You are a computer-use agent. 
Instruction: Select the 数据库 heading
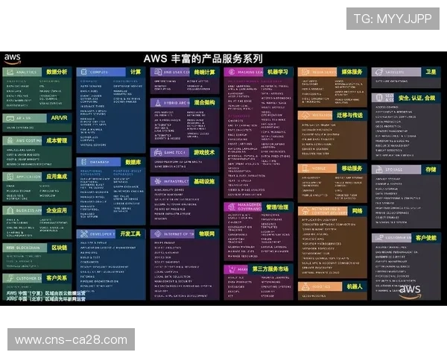133,162
